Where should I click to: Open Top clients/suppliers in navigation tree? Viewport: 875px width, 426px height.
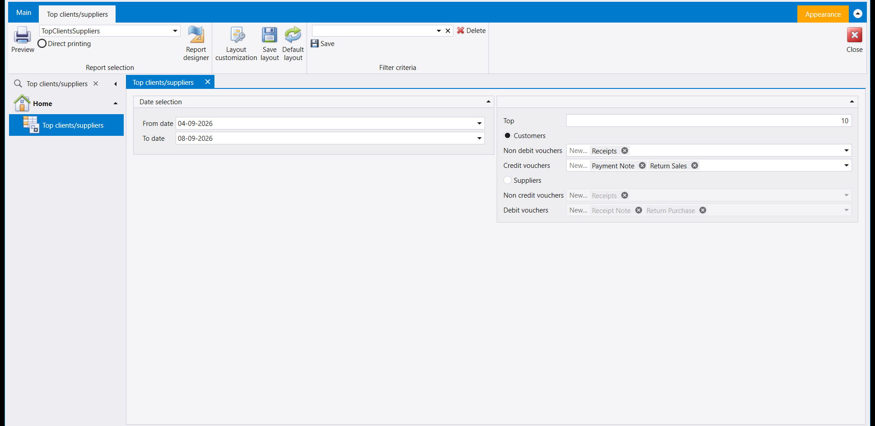[66, 125]
